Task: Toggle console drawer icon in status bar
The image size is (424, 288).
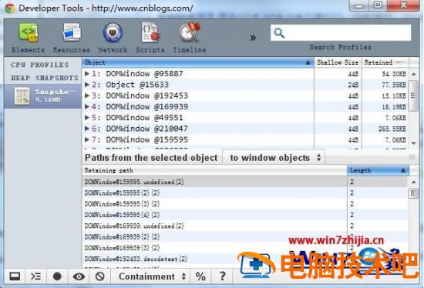Action: click(35, 276)
